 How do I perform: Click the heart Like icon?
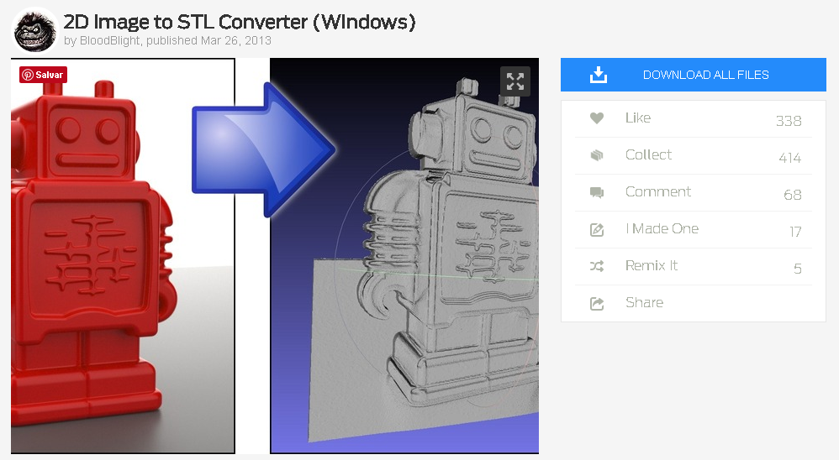coord(597,118)
